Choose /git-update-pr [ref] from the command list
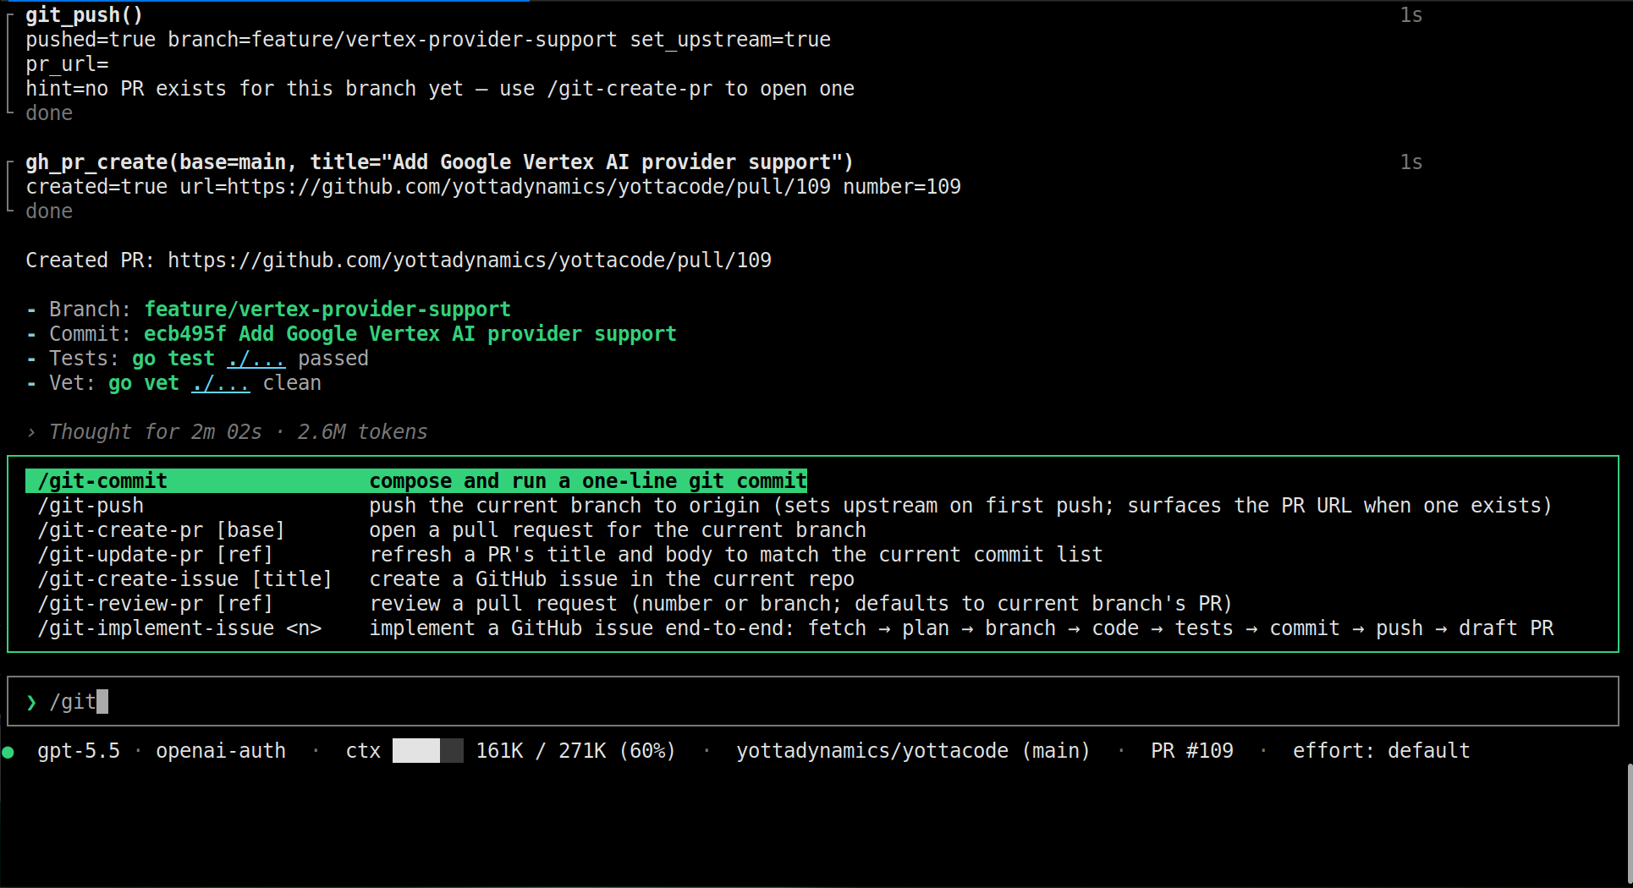This screenshot has height=888, width=1633. (570, 555)
